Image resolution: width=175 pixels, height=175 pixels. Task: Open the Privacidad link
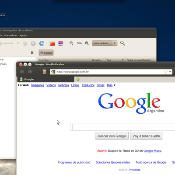(135, 170)
